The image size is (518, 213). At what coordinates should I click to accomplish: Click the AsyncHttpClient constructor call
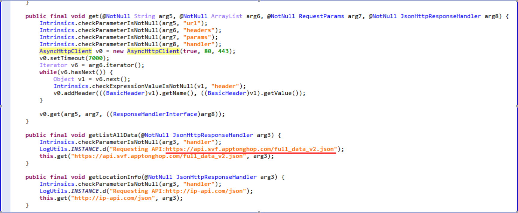153,51
